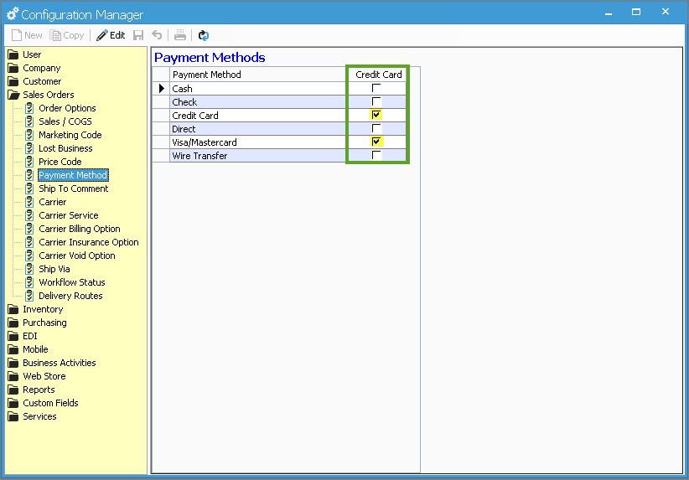The height and width of the screenshot is (480, 689).
Task: Select Ship To Comment item
Action: (x=74, y=188)
